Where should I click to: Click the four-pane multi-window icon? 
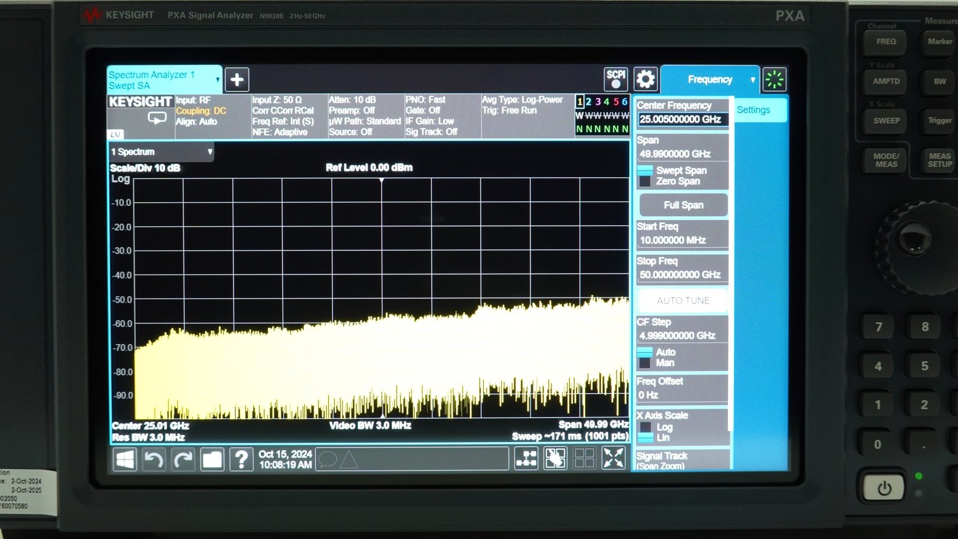click(584, 459)
